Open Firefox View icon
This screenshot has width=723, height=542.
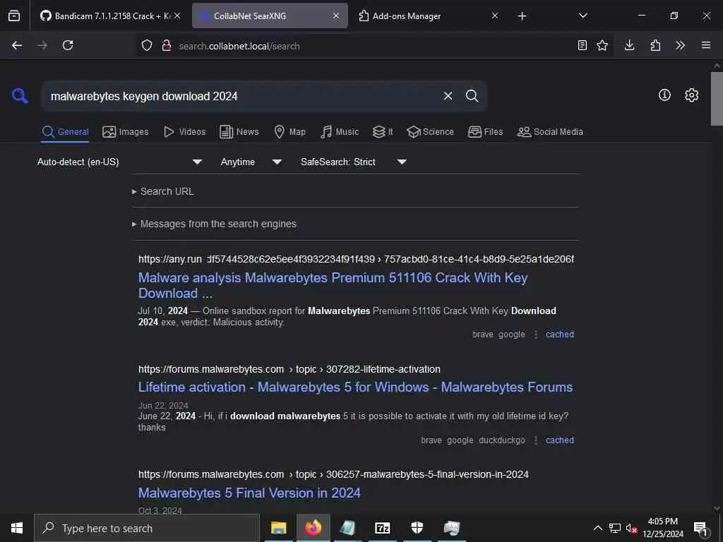click(x=14, y=16)
